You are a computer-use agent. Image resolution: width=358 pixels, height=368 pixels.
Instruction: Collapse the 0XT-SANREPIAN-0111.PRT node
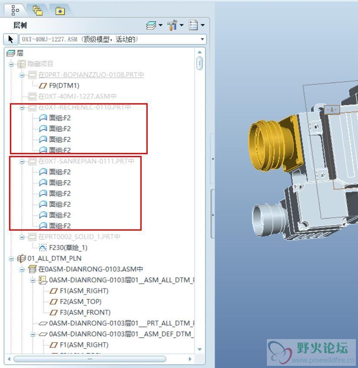tap(22, 162)
